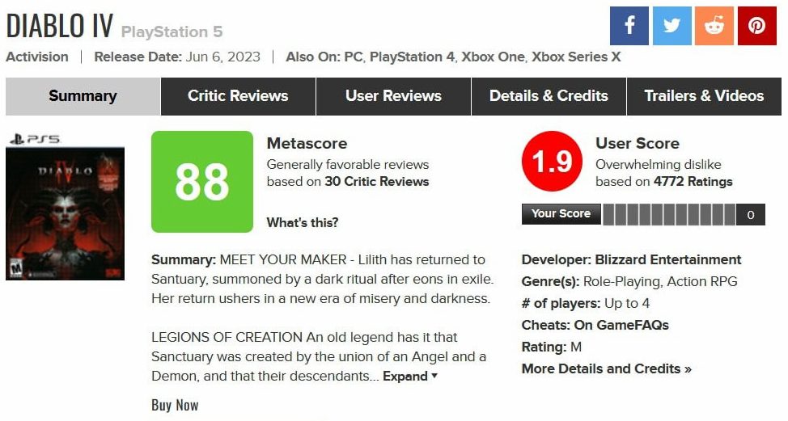Viewport: 788px width, 421px height.
Task: Click the Twitter share icon
Action: (x=672, y=26)
